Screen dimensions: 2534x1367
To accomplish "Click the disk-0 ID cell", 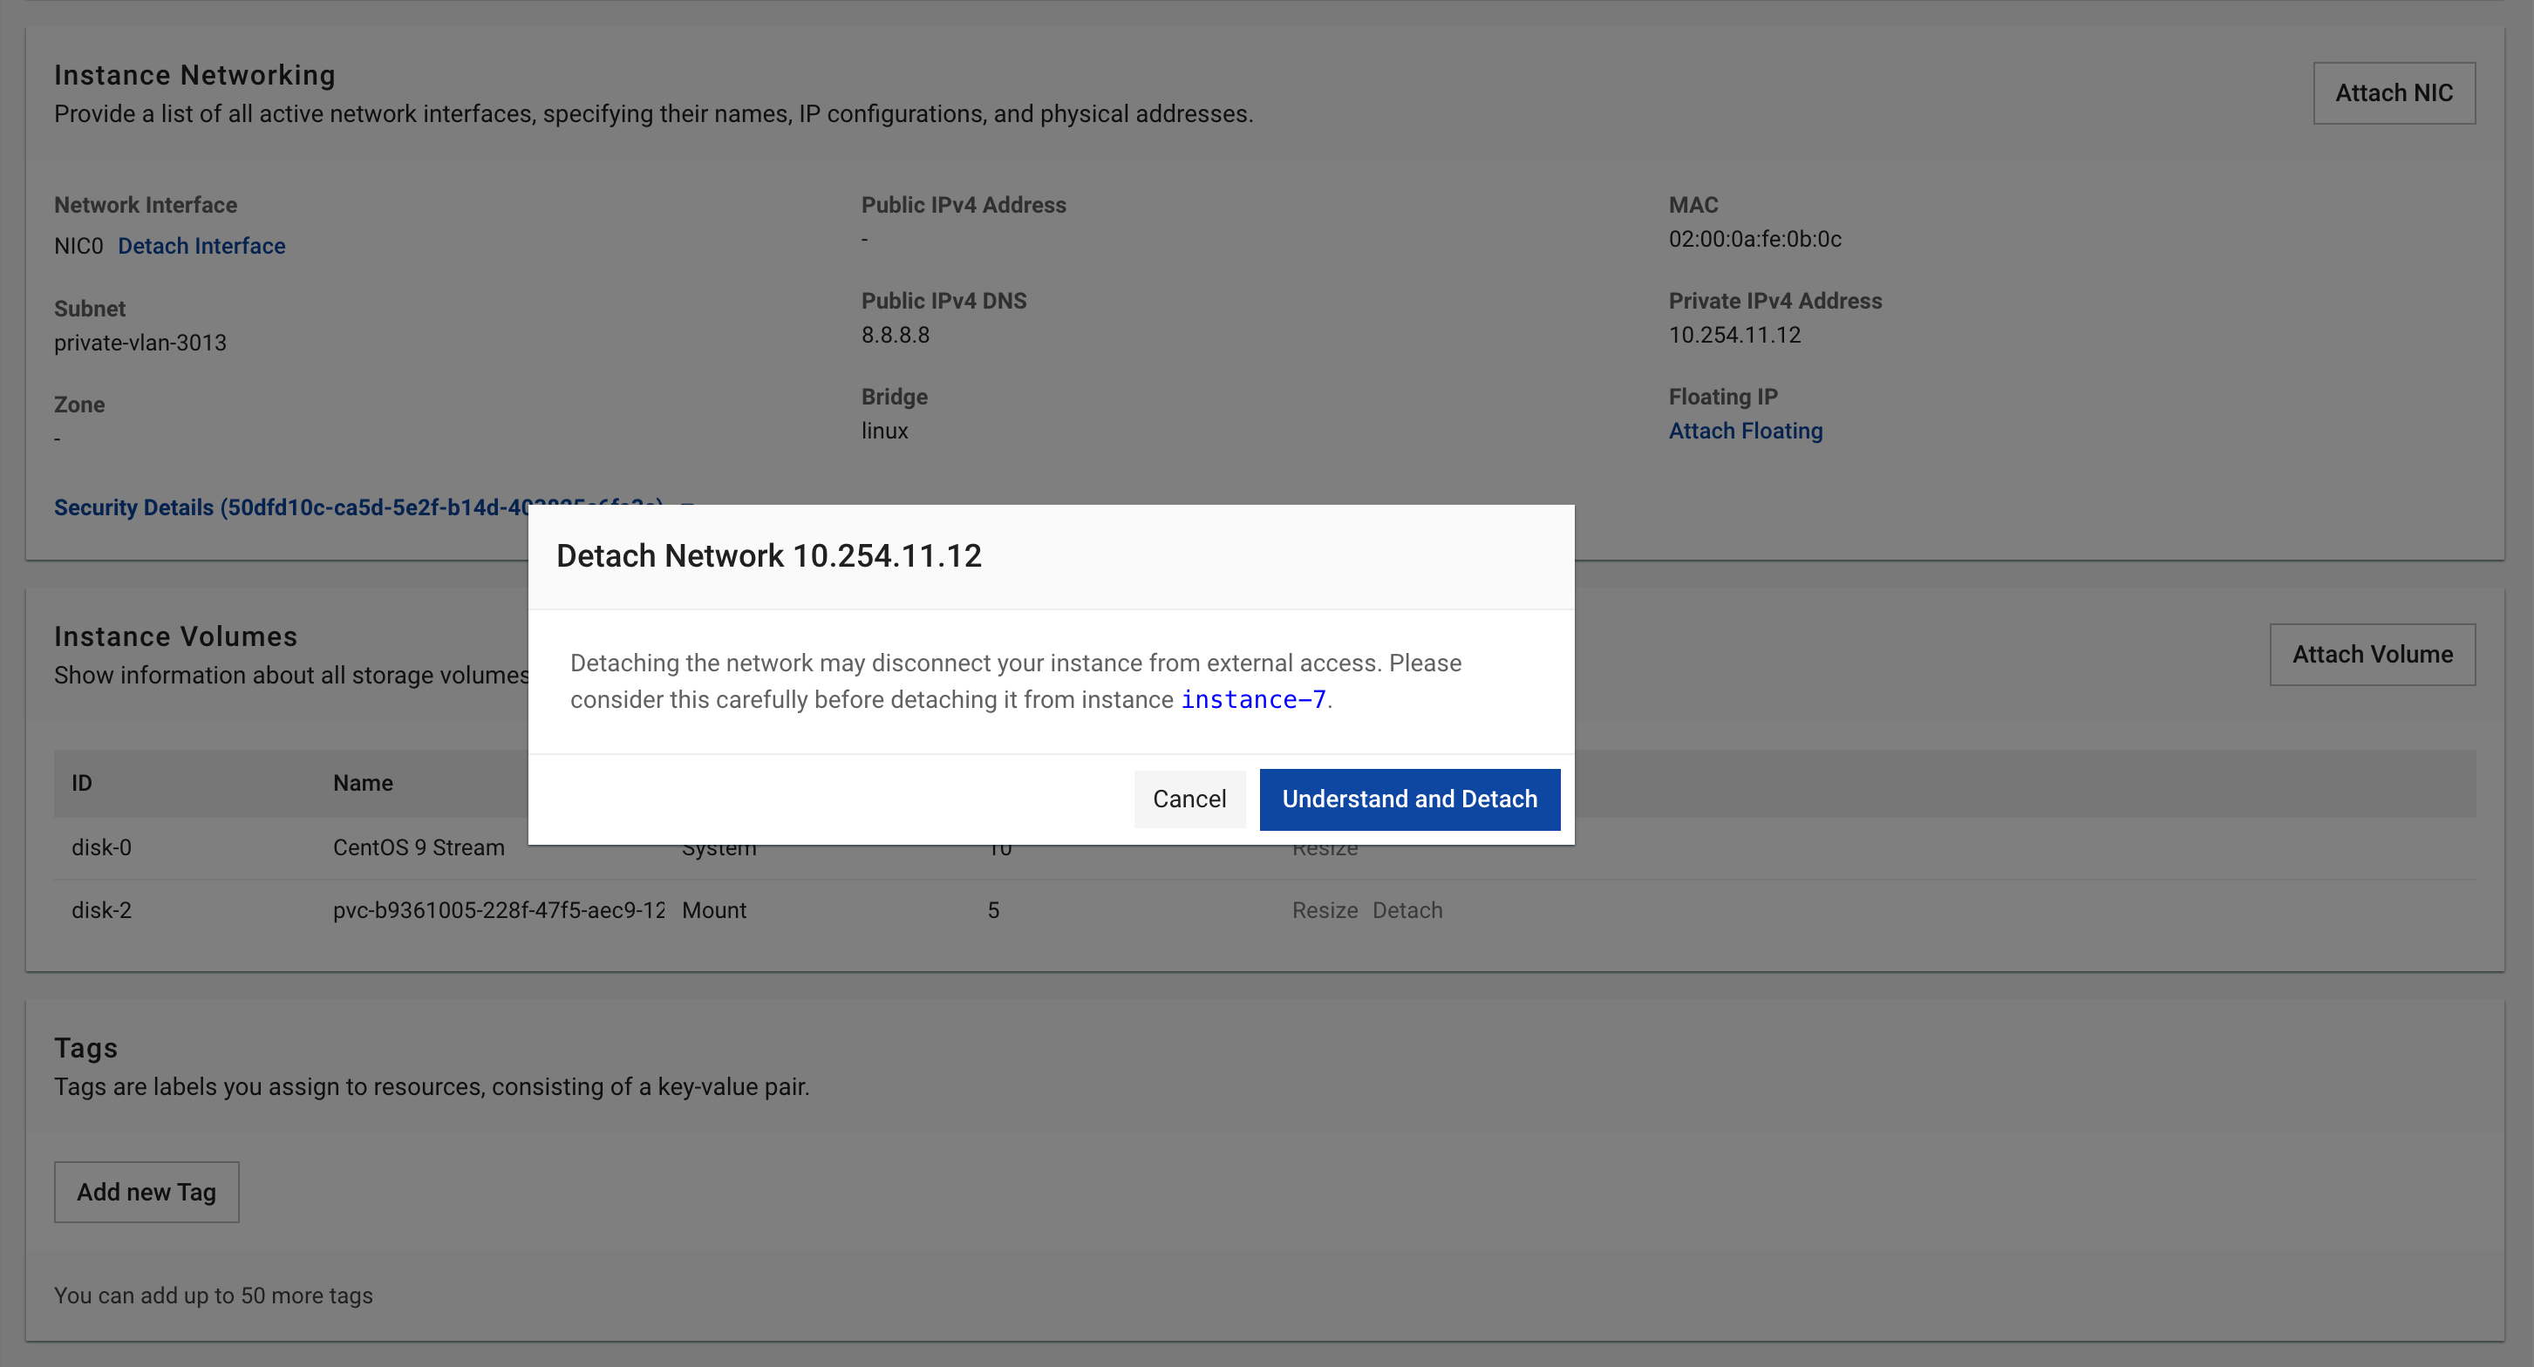I will click(101, 847).
